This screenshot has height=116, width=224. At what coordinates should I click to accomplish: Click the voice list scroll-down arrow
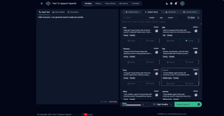201,99
